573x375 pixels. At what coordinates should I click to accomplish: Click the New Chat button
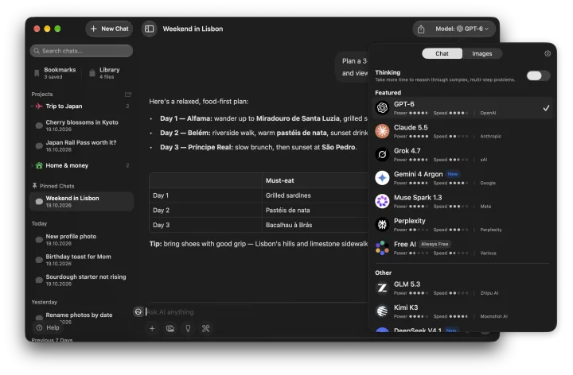[109, 29]
